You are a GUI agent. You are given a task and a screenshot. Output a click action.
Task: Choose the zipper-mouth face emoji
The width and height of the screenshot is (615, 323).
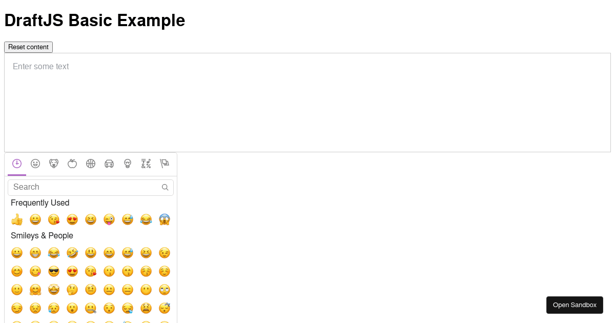click(91, 308)
